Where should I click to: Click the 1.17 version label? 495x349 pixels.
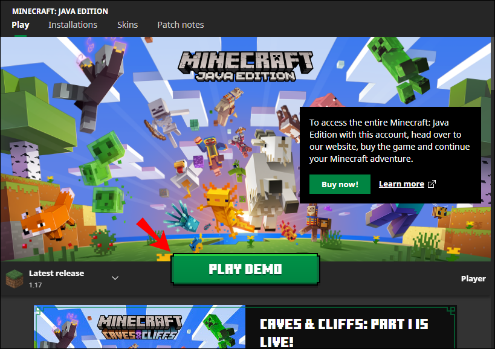pos(36,284)
